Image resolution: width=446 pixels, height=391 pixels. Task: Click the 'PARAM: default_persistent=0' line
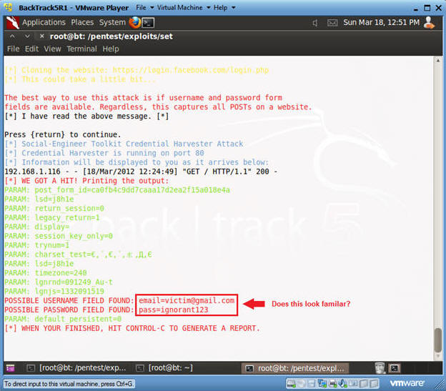[x=63, y=319]
